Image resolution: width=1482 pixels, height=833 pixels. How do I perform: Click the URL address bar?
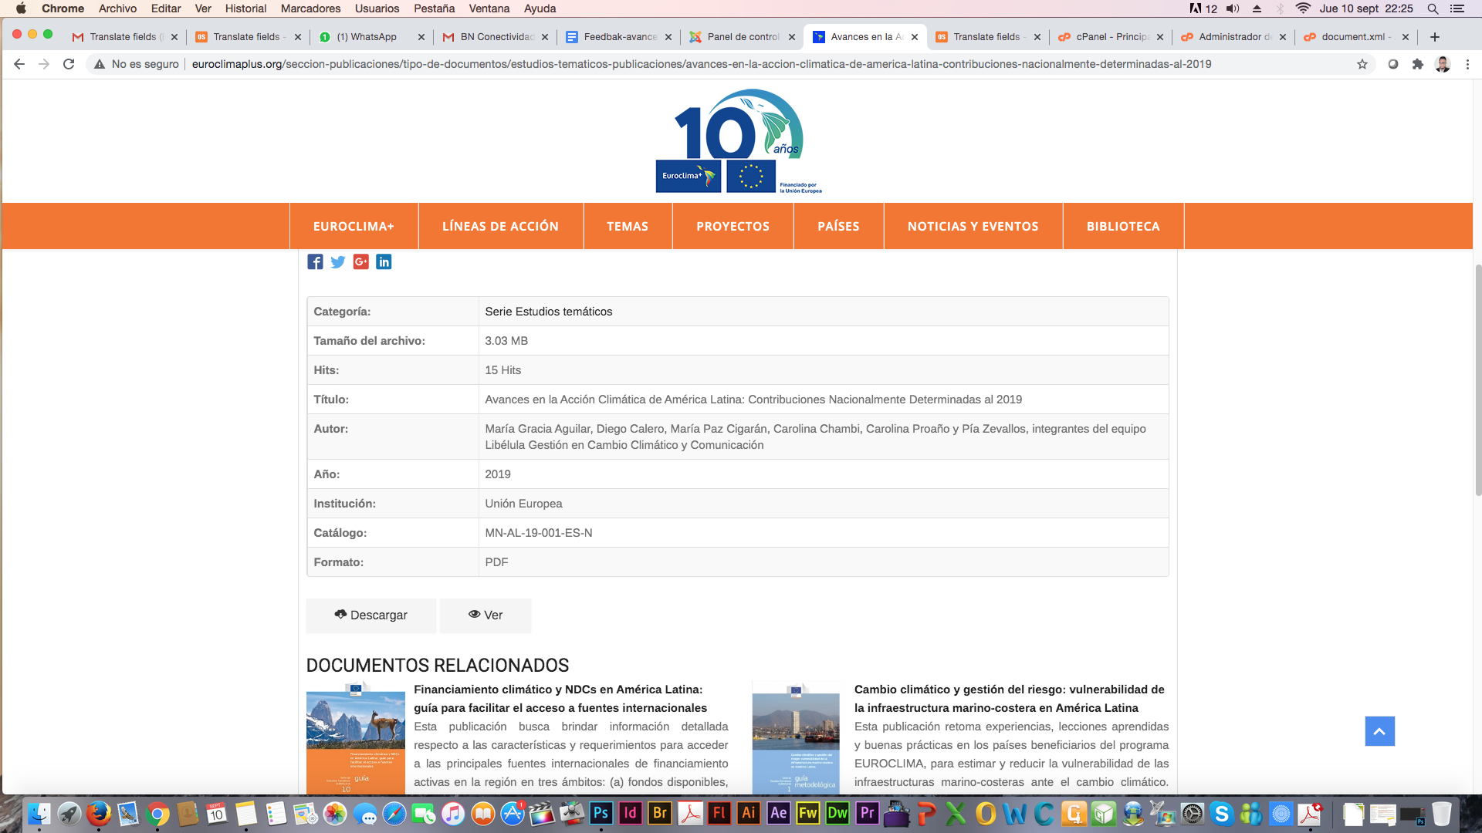coord(701,64)
